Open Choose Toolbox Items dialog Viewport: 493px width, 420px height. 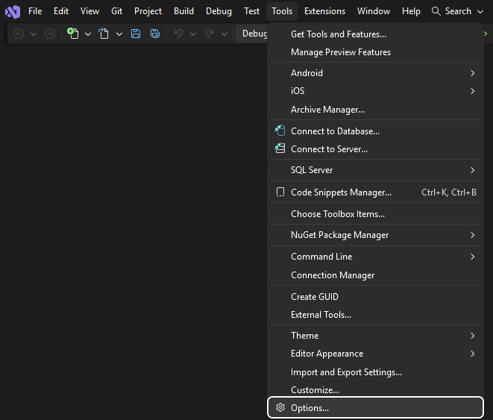coord(375,214)
